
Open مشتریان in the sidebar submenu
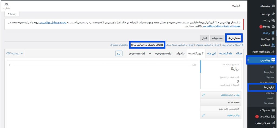coord(270,77)
